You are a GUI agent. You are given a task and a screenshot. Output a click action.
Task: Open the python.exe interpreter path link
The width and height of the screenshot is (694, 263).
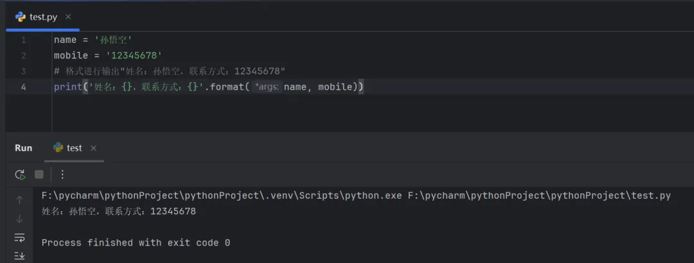pyautogui.click(x=222, y=196)
